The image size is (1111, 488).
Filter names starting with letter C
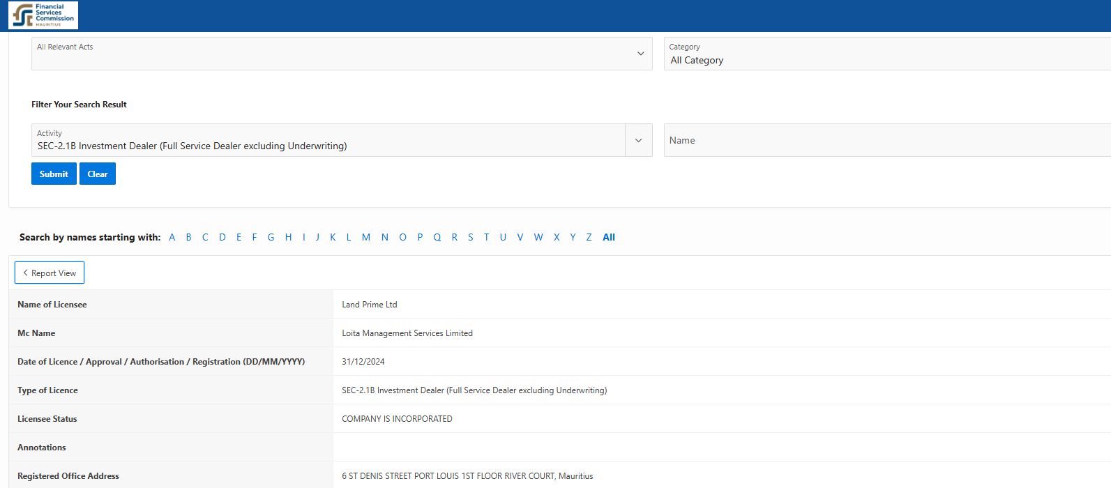tap(205, 237)
